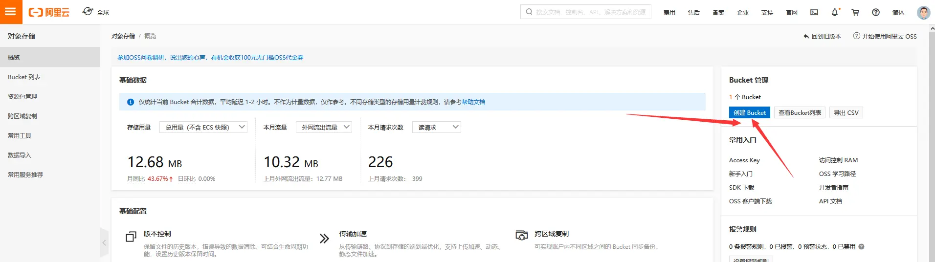Open the 新手入门 link
The width and height of the screenshot is (935, 262).
click(741, 174)
